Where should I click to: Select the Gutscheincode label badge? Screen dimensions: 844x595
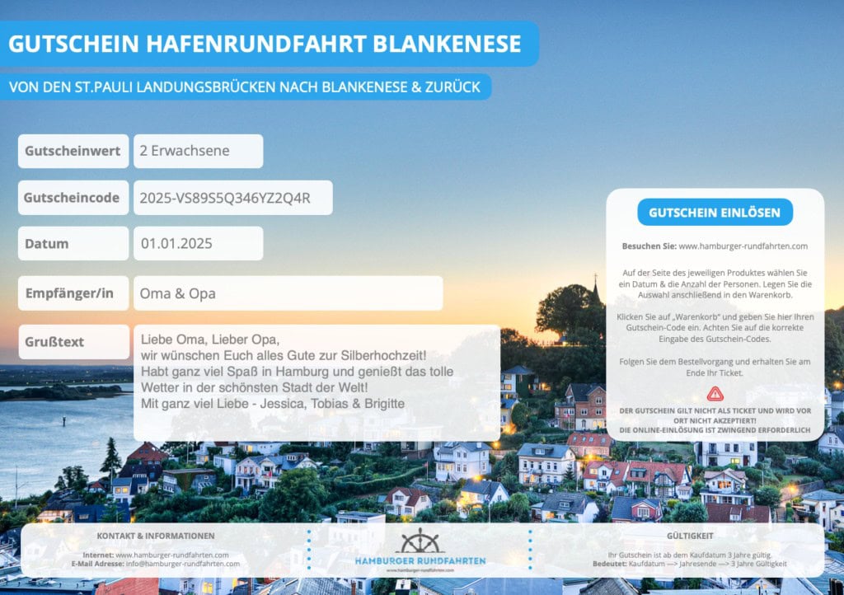point(73,197)
